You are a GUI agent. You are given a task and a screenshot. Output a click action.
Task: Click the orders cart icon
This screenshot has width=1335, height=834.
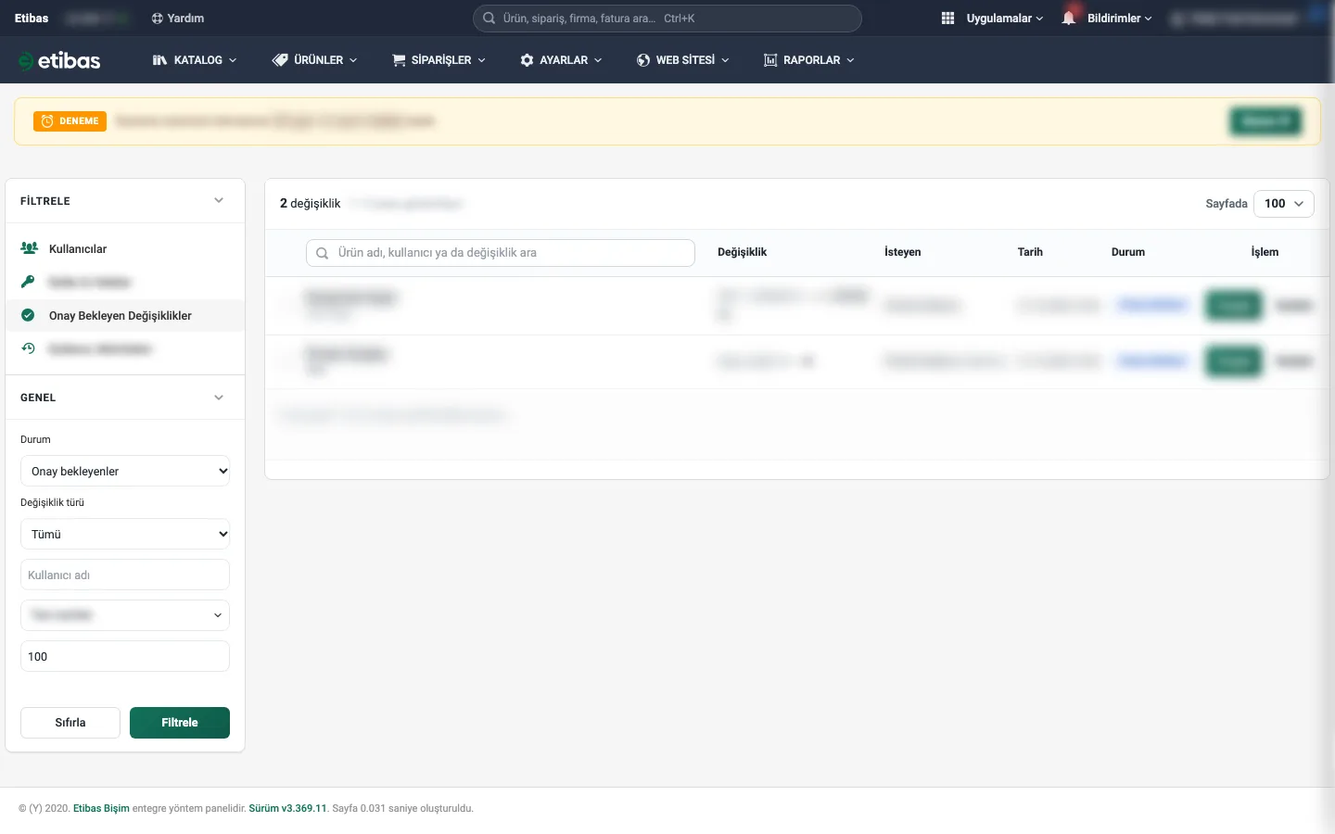pyautogui.click(x=400, y=60)
